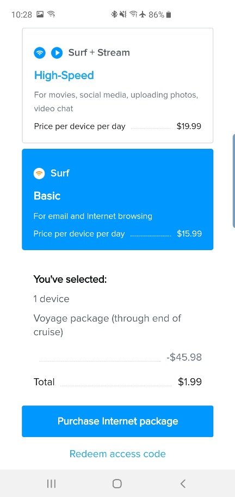Tap the play icon in Surf + Stream card

(57, 53)
